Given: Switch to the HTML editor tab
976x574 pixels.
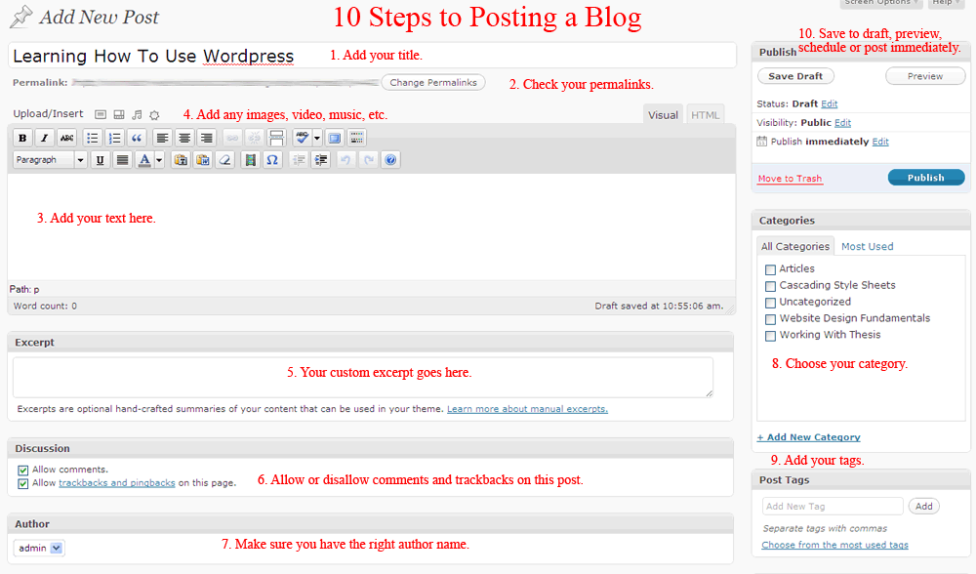Looking at the screenshot, I should (x=706, y=114).
